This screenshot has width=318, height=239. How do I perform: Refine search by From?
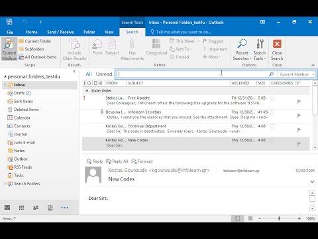click(x=97, y=47)
